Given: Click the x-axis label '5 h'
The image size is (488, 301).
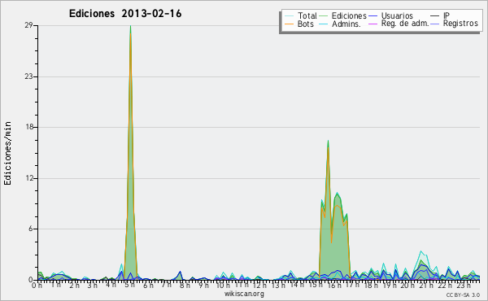Looking at the screenshot, I should (x=130, y=285).
